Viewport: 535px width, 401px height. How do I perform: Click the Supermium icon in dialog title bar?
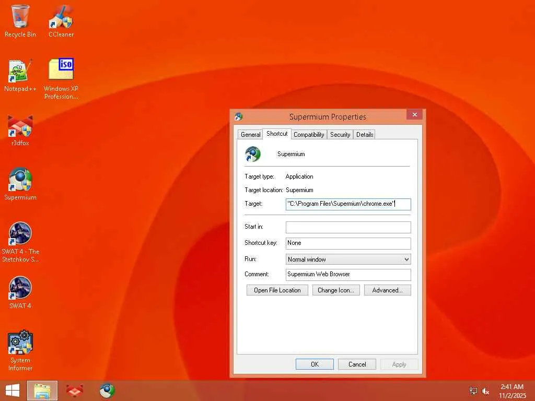coord(238,116)
